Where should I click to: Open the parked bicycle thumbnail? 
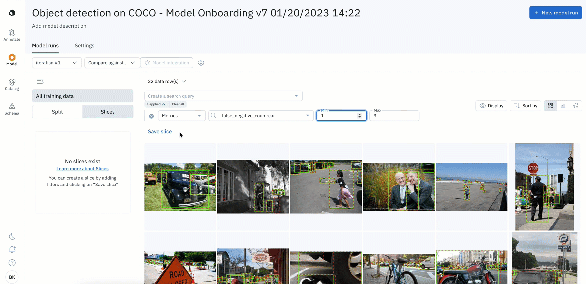pyautogui.click(x=399, y=269)
